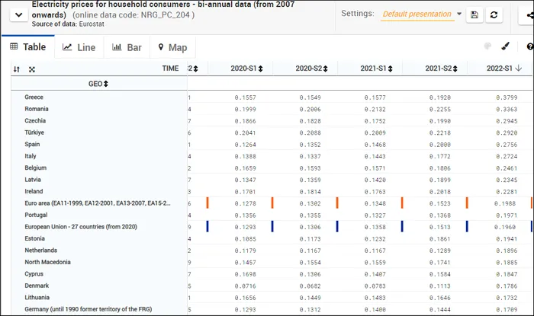Click Belgium 2022-S1 value 0.2461
Image resolution: width=534 pixels, height=316 pixels.
point(507,168)
